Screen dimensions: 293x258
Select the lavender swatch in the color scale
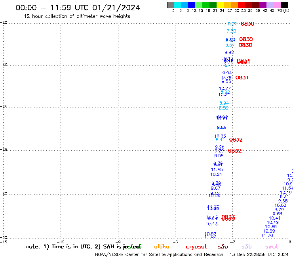(x=270, y=5)
